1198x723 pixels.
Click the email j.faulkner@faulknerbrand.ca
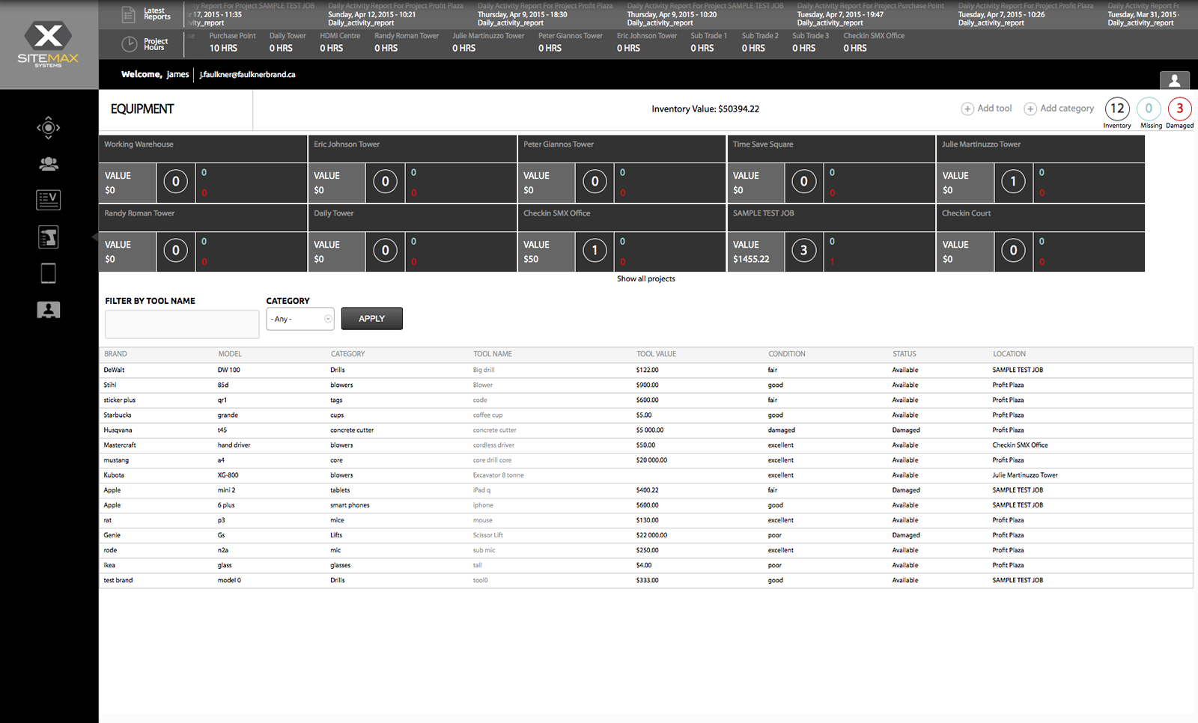[247, 75]
